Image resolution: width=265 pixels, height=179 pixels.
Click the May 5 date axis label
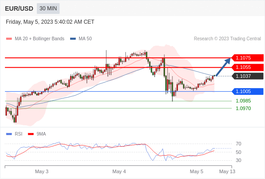point(197,171)
